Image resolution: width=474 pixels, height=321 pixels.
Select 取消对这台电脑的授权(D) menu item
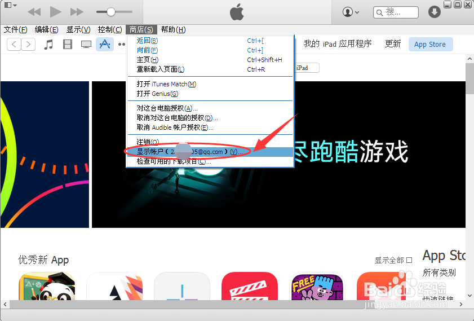pos(210,118)
